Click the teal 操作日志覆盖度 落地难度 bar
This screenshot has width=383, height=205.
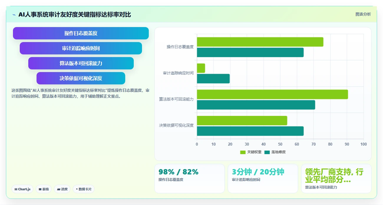tap(250, 52)
